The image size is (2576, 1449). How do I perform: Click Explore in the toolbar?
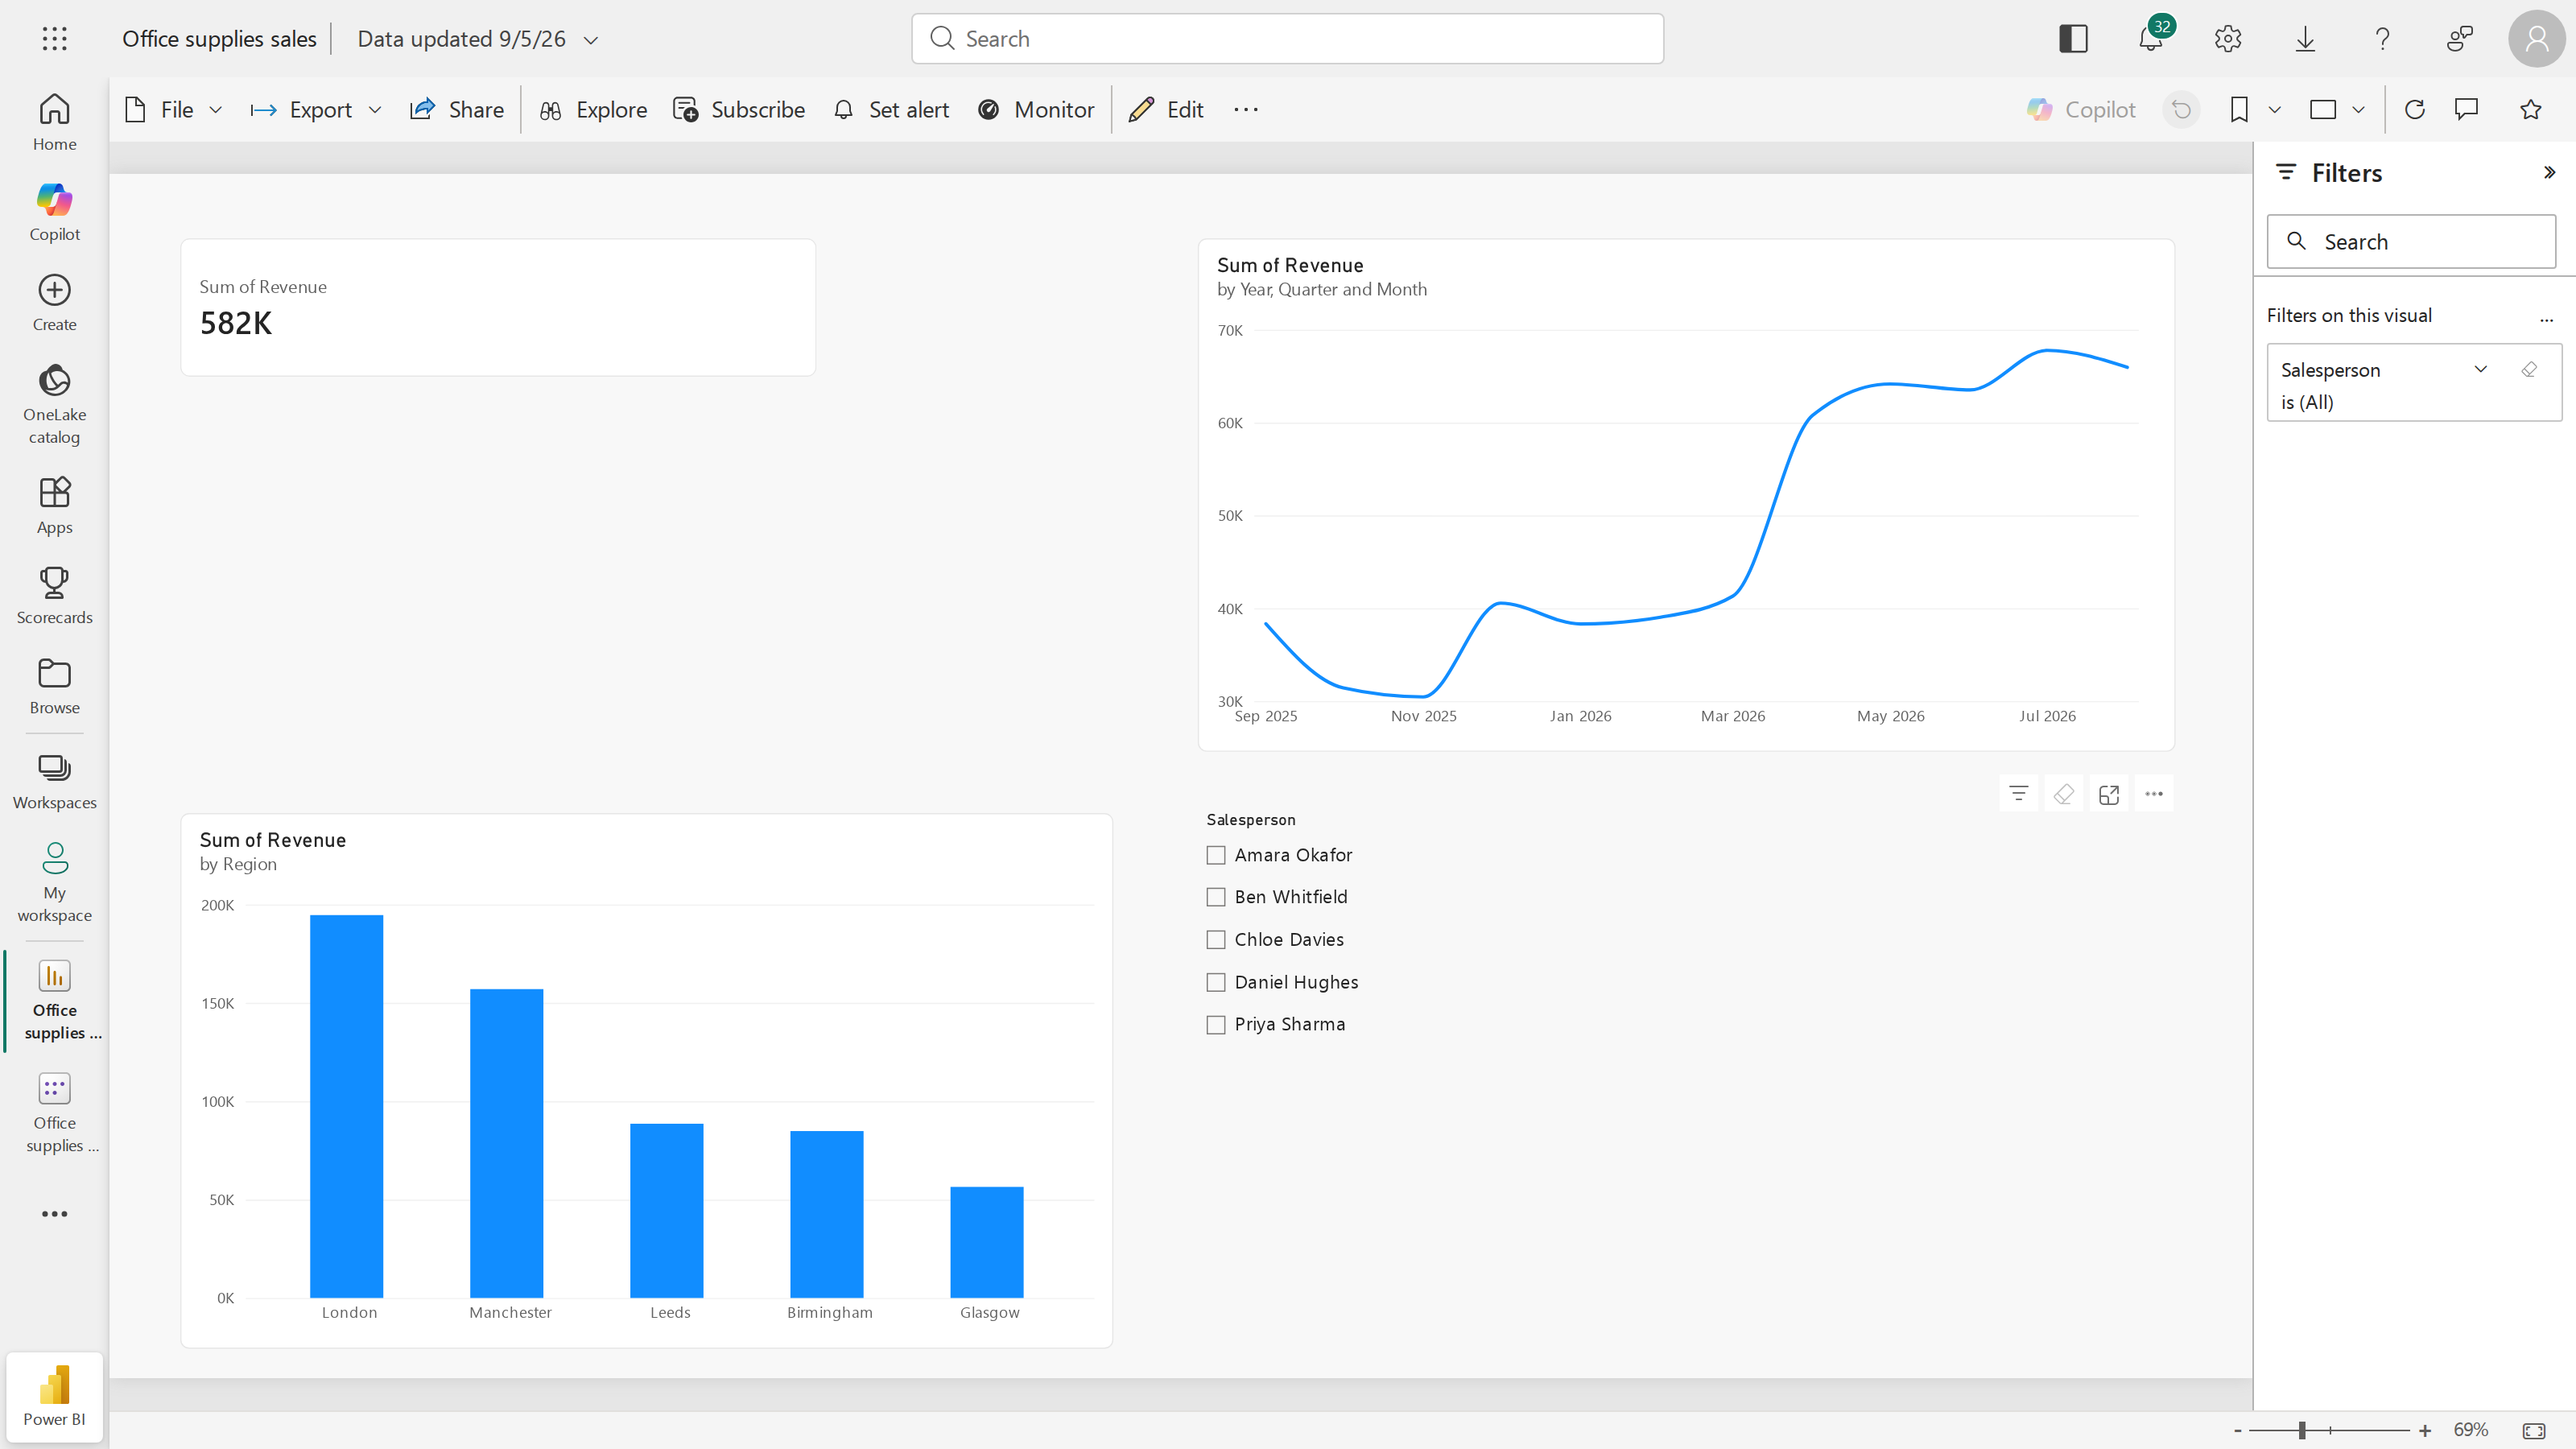coord(593,110)
